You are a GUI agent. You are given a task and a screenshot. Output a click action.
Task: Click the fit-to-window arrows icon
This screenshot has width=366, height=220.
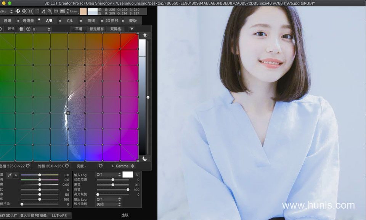(24, 11)
